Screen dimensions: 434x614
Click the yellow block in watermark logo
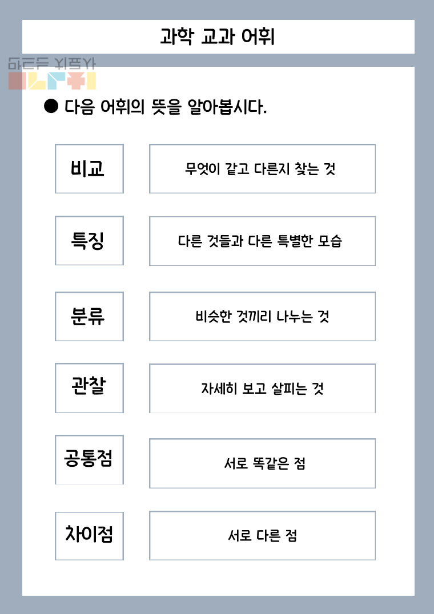point(90,81)
